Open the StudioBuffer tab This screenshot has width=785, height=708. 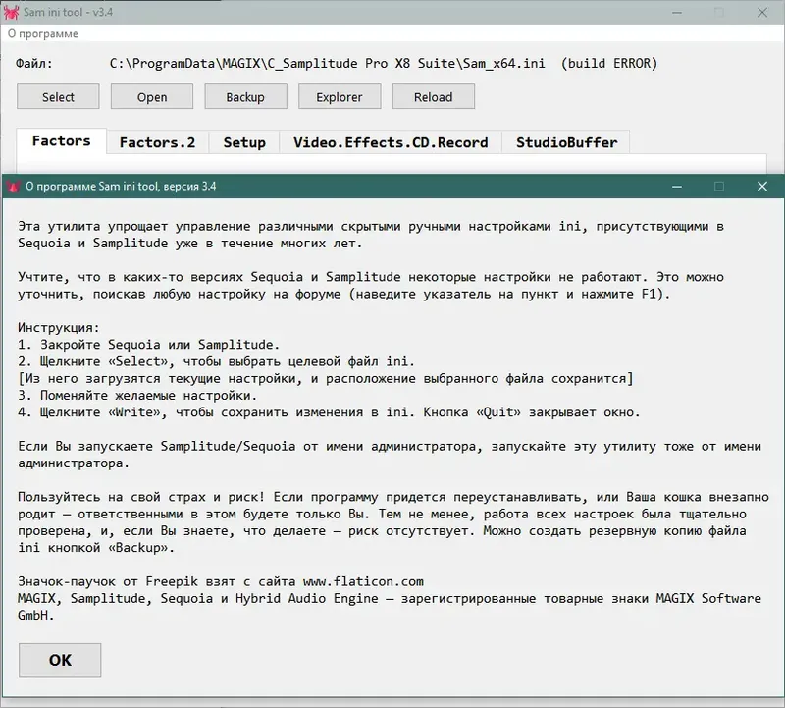pos(566,142)
